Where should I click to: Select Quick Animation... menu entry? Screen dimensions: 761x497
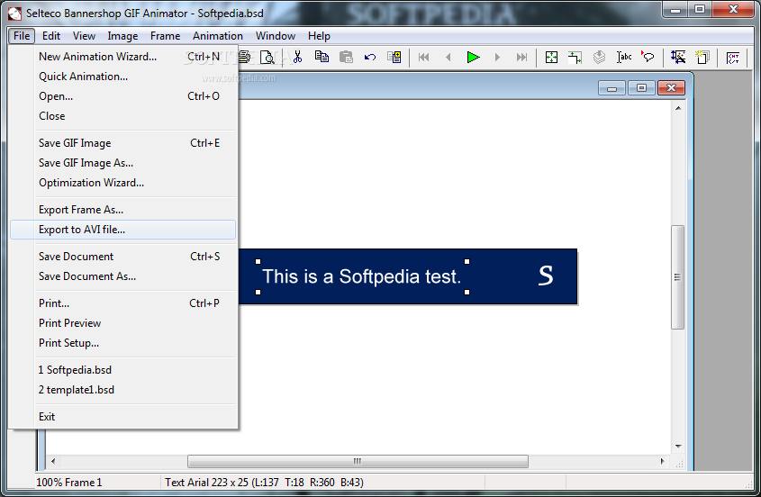(x=122, y=77)
